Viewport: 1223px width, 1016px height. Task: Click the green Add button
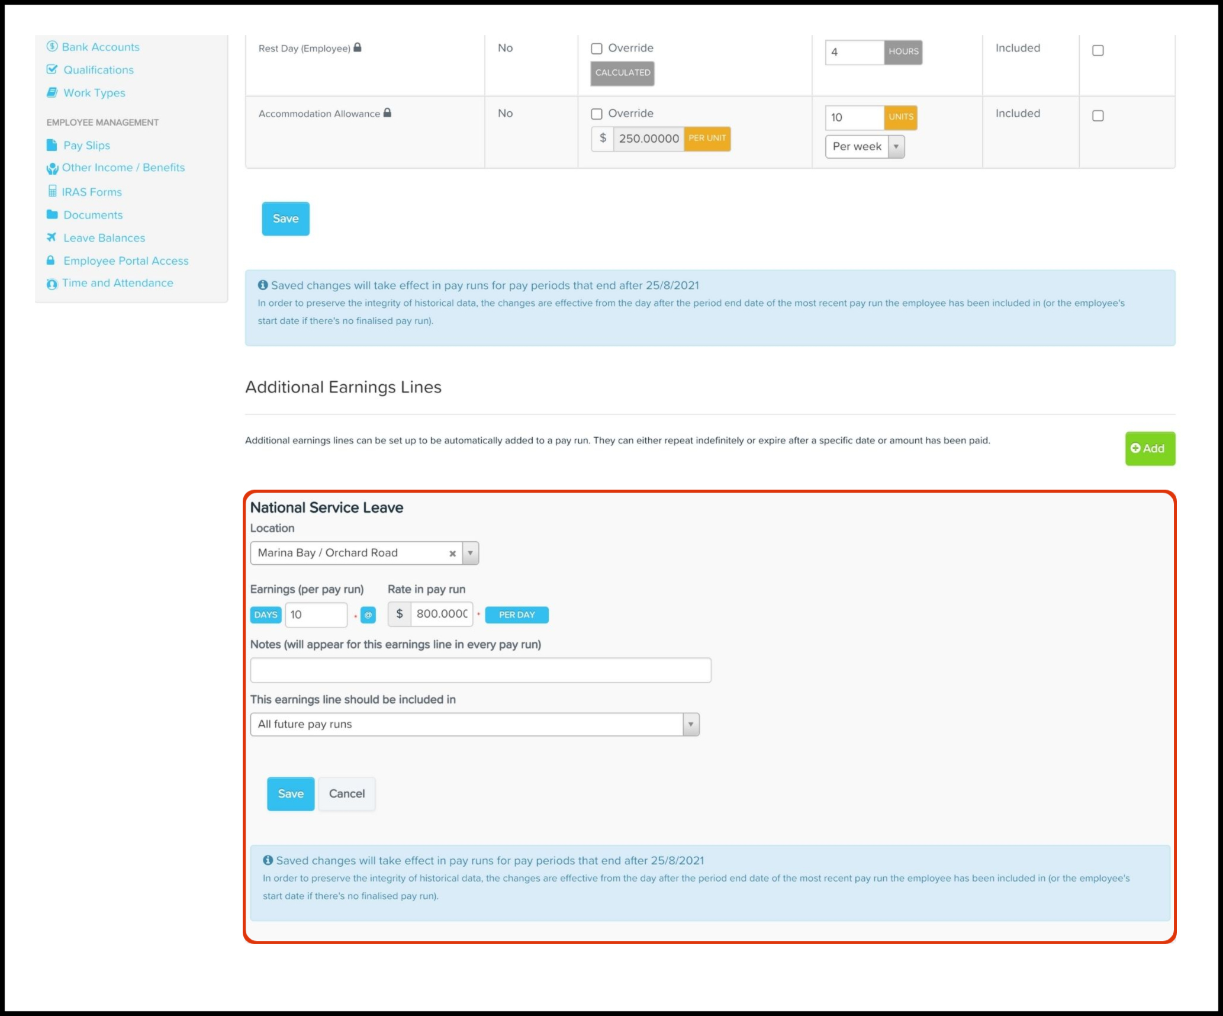1150,448
